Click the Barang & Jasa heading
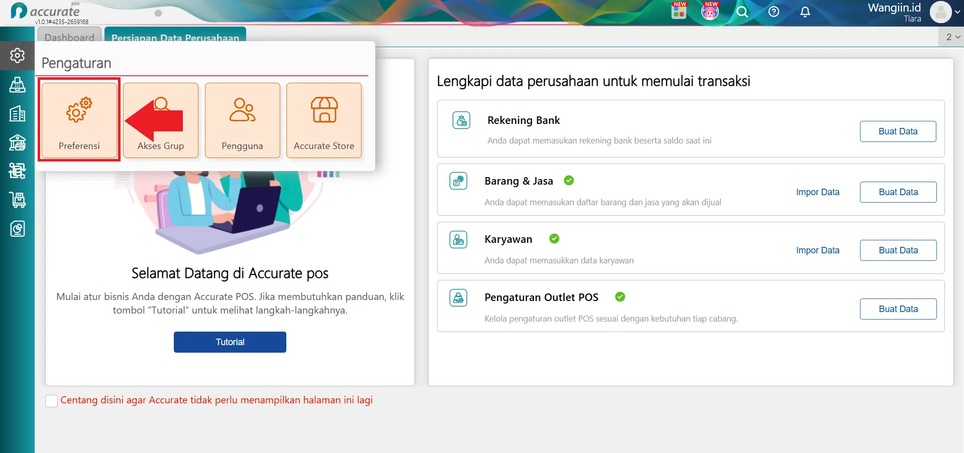964x453 pixels. pyautogui.click(x=518, y=181)
